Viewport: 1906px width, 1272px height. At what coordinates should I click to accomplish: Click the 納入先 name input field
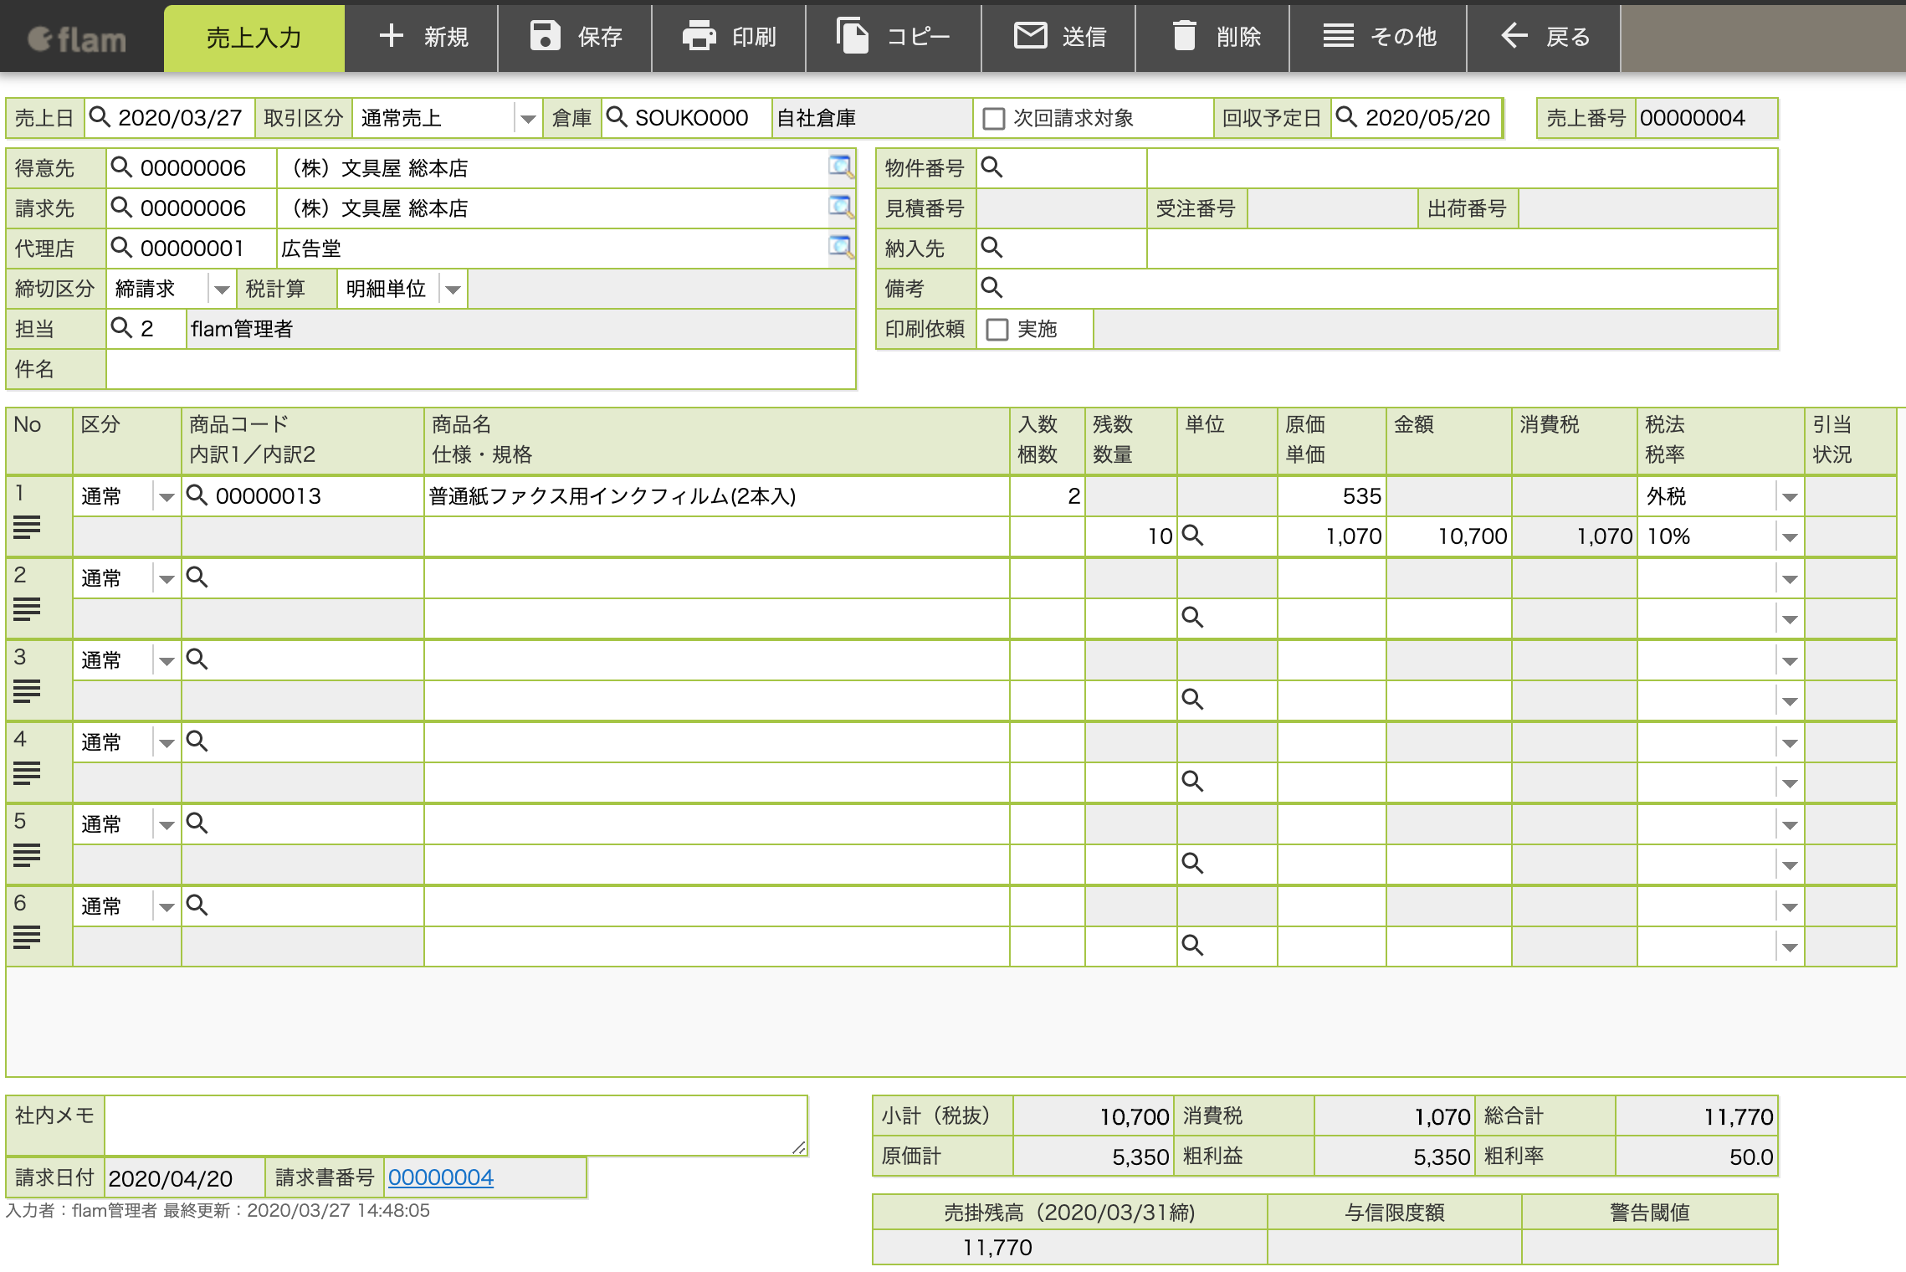tap(1462, 249)
